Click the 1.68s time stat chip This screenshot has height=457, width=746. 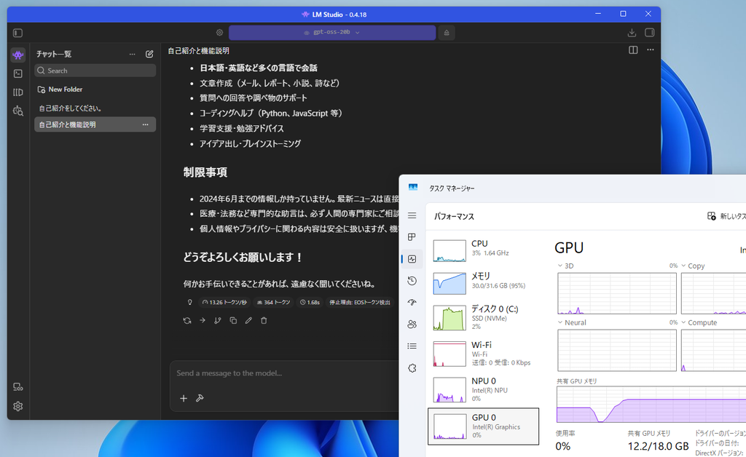pos(310,302)
